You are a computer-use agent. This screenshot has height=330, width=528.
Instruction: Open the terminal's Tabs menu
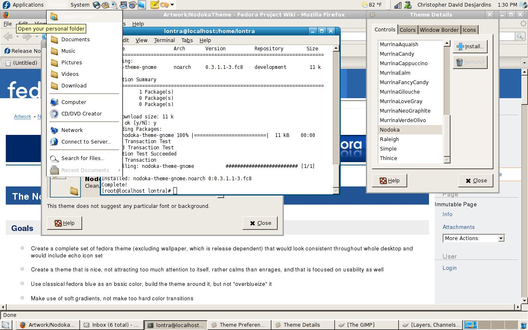187,40
